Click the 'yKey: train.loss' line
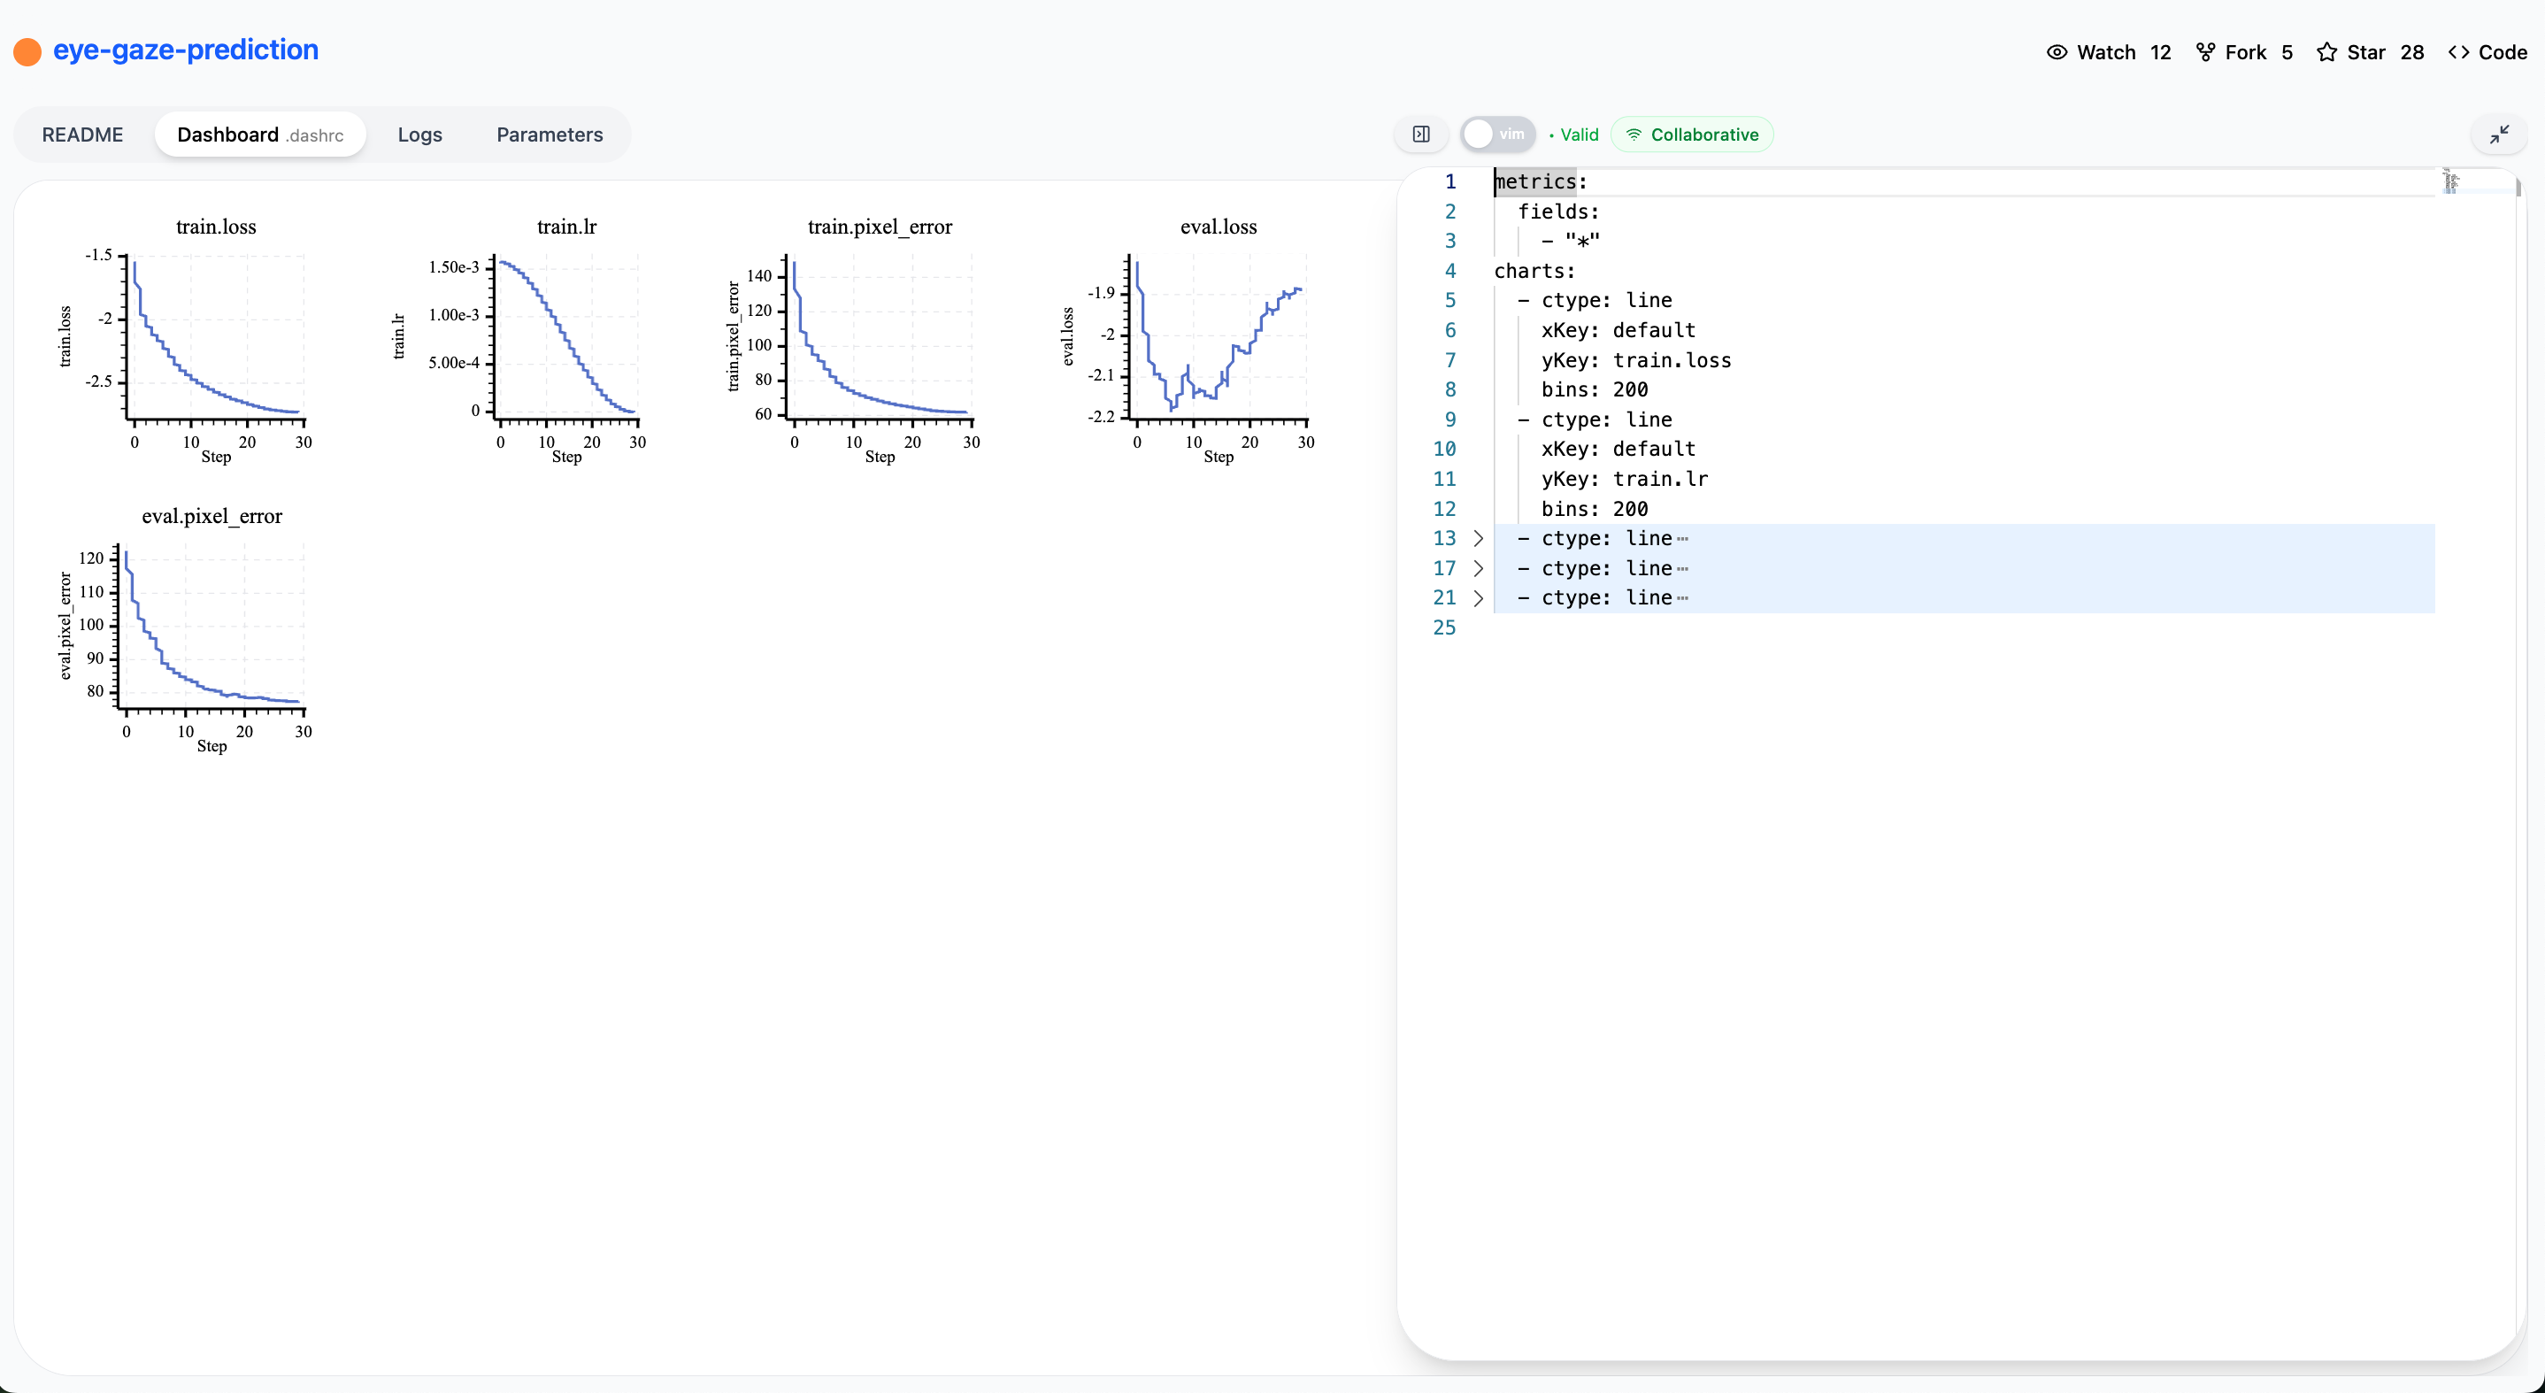 click(x=1636, y=359)
